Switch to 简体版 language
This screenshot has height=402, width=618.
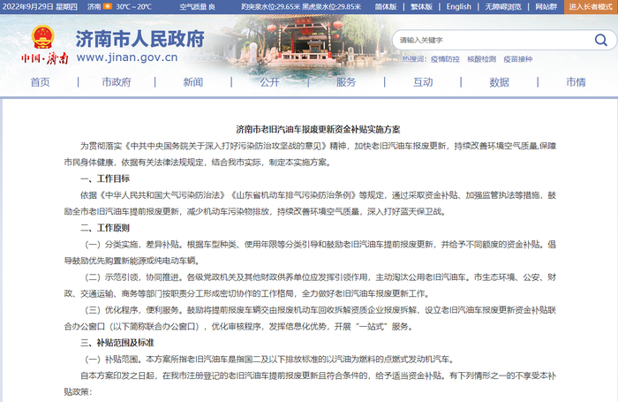click(x=386, y=7)
